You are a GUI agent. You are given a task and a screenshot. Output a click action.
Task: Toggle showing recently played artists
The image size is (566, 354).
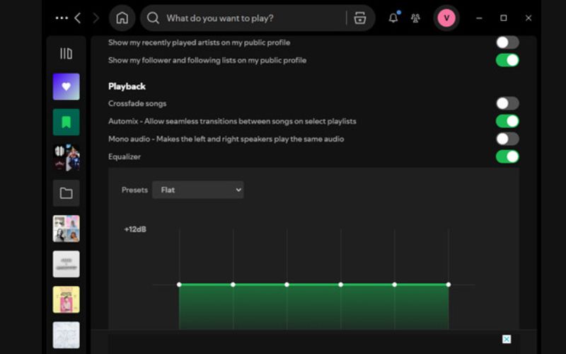tap(507, 42)
